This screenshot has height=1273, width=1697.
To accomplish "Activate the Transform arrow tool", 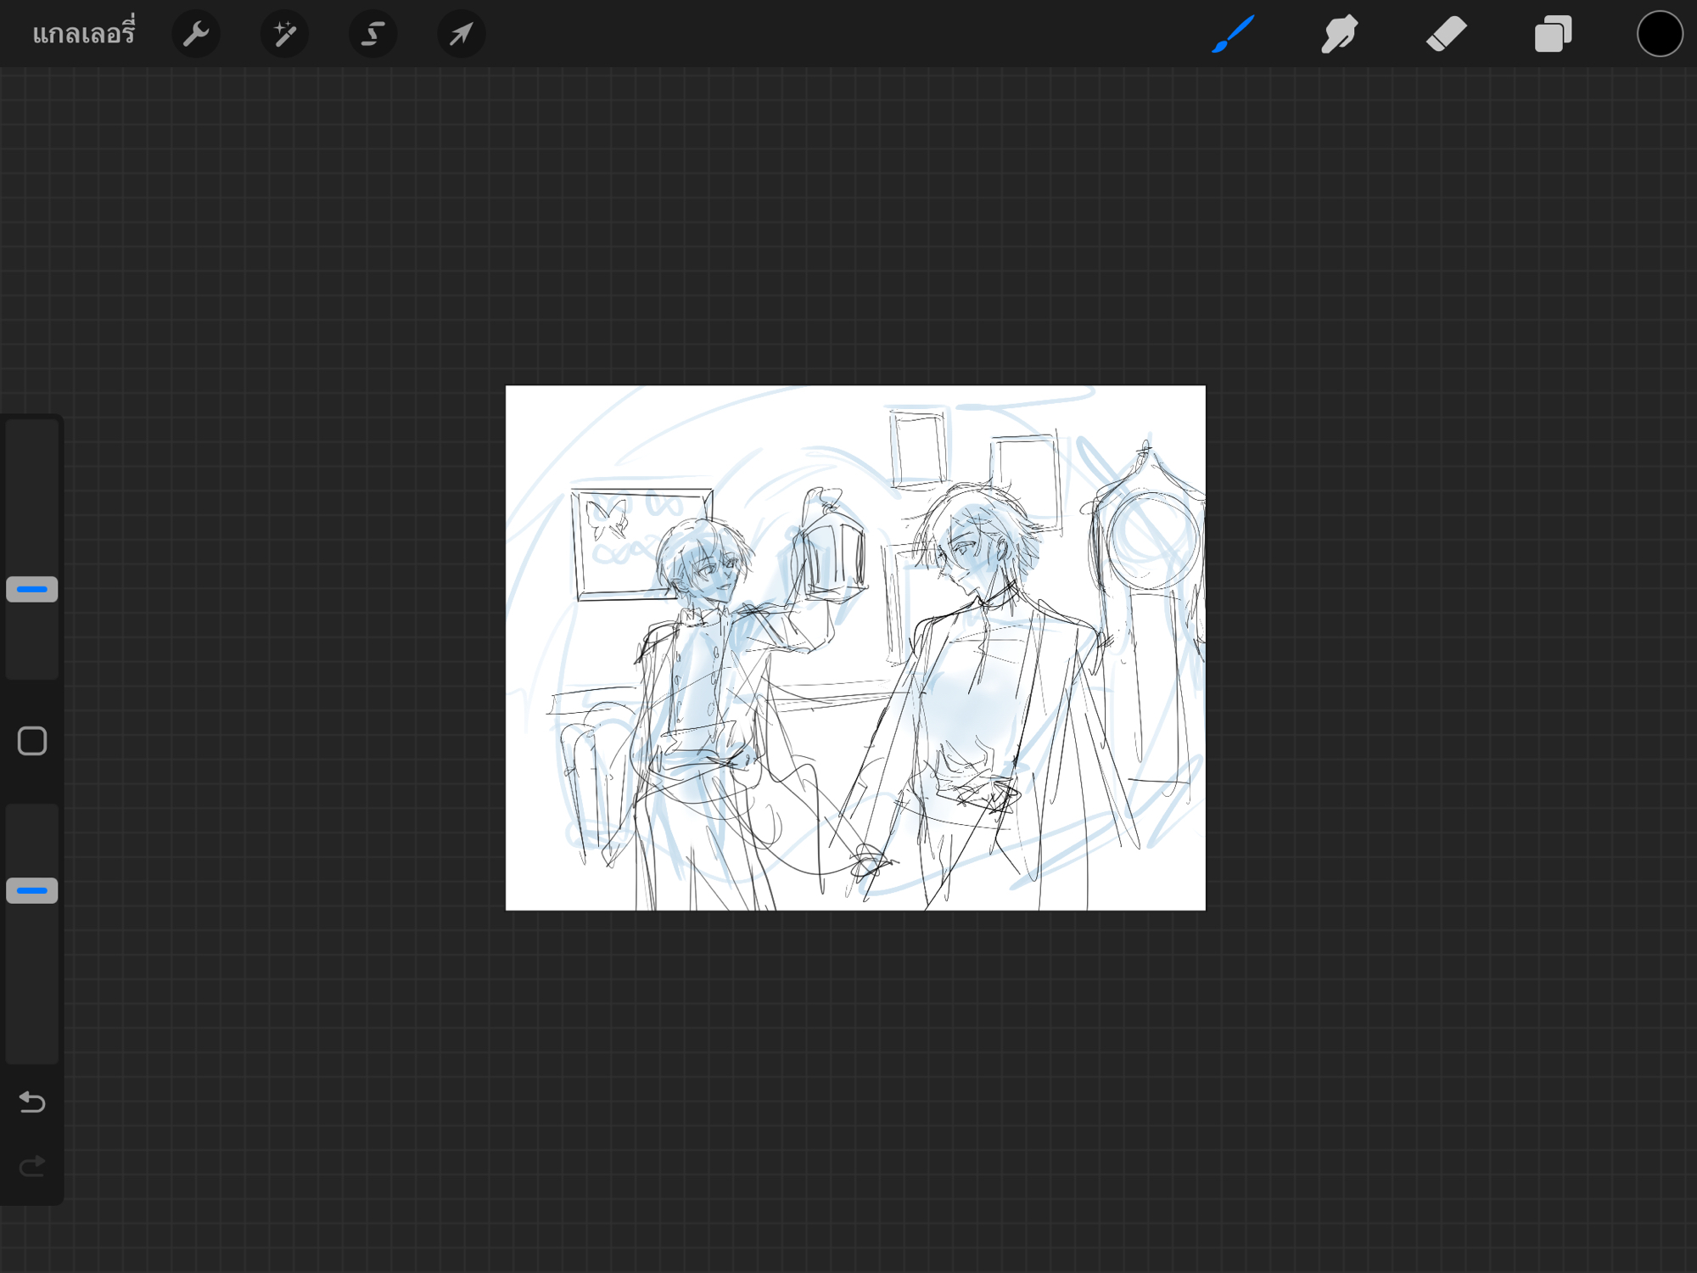I will (461, 34).
